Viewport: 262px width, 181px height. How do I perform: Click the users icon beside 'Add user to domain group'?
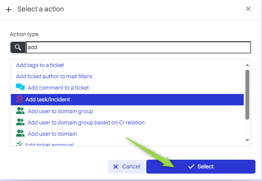[20, 111]
